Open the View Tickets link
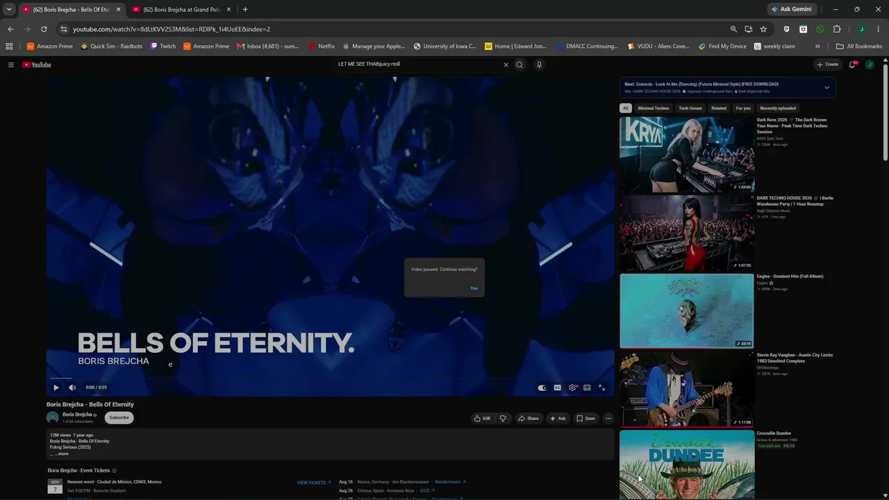This screenshot has height=500, width=889. pos(314,483)
